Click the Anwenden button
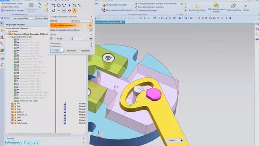This screenshot has height=146, width=260. click(71, 51)
